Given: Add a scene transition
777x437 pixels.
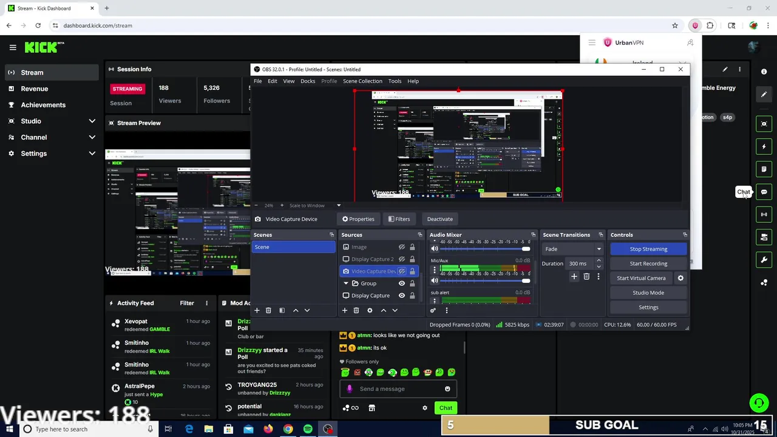Looking at the screenshot, I should point(574,277).
